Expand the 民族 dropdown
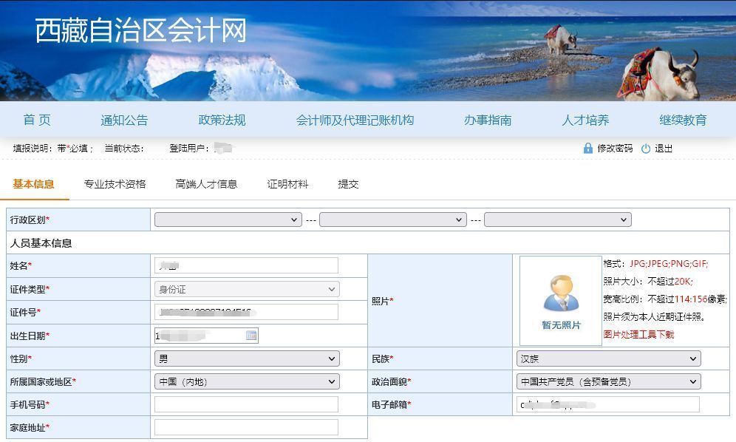The image size is (736, 442). click(x=608, y=359)
